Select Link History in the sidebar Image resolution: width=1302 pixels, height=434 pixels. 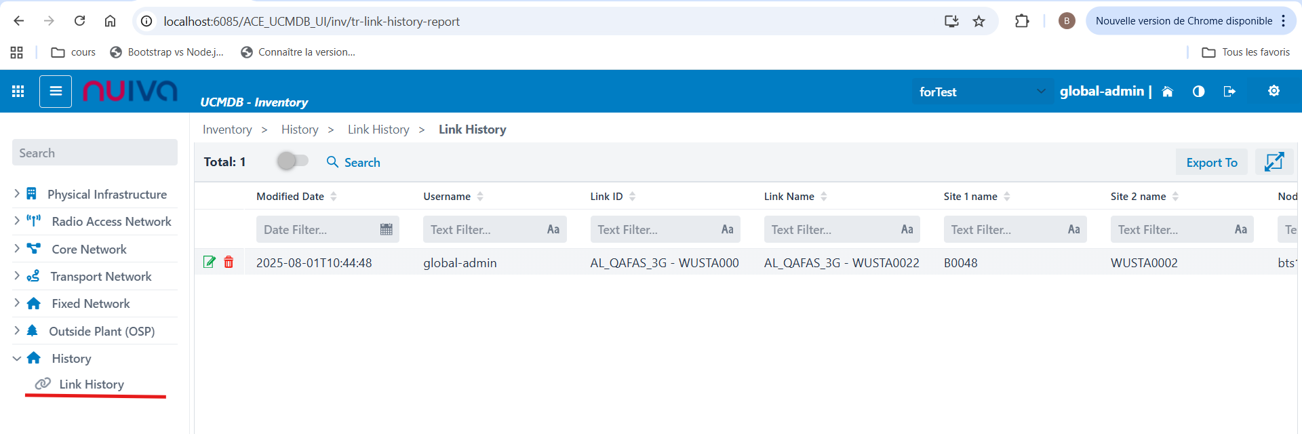pos(92,384)
